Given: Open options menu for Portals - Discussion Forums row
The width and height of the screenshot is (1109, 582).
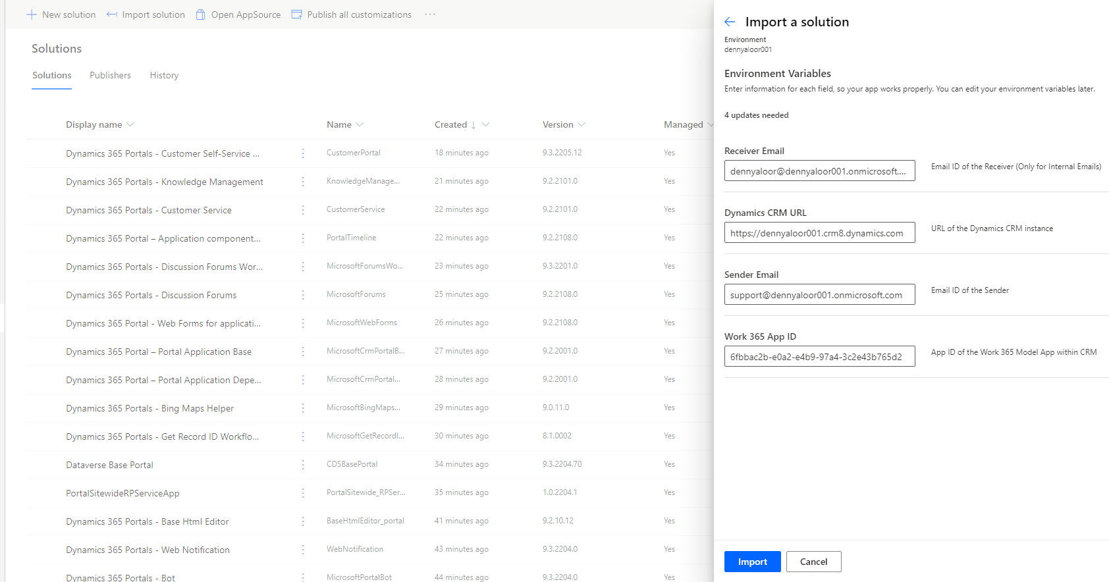Looking at the screenshot, I should tap(303, 295).
